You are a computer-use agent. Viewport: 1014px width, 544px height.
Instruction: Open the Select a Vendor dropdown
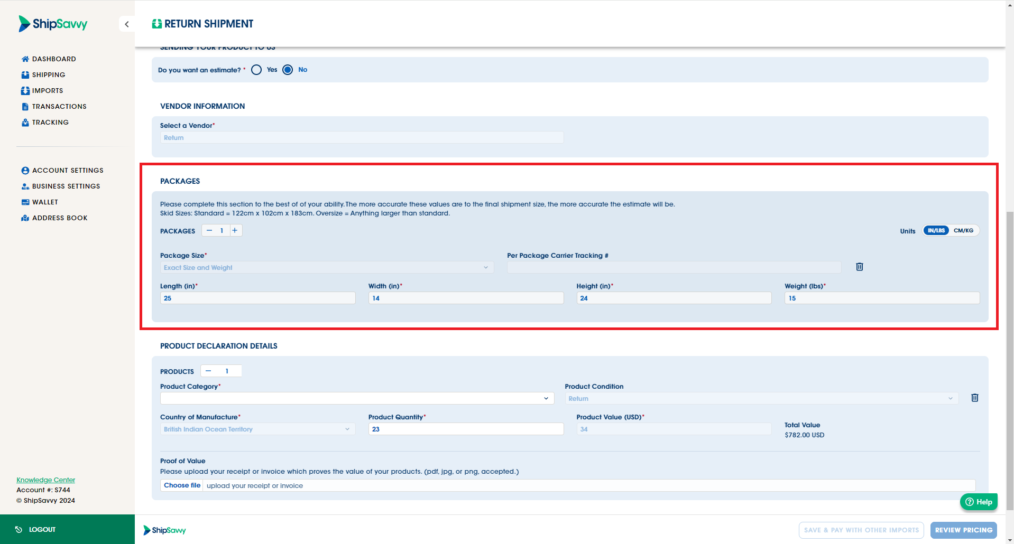tap(362, 138)
